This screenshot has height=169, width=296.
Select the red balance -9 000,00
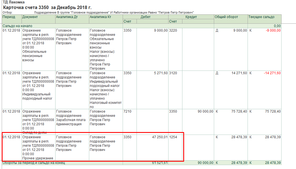pos(273,30)
